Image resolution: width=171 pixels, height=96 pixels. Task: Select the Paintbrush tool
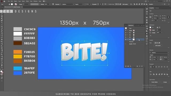click(2, 29)
